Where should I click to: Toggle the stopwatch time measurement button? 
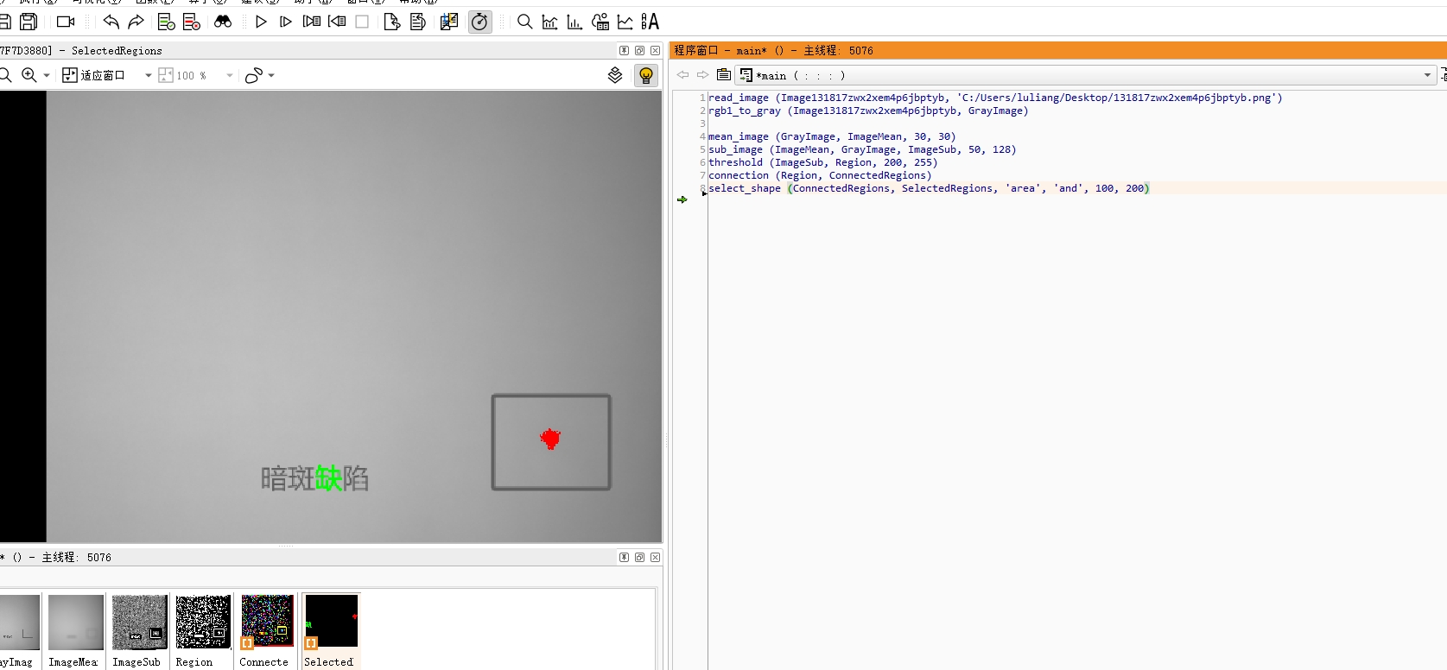[x=479, y=22]
